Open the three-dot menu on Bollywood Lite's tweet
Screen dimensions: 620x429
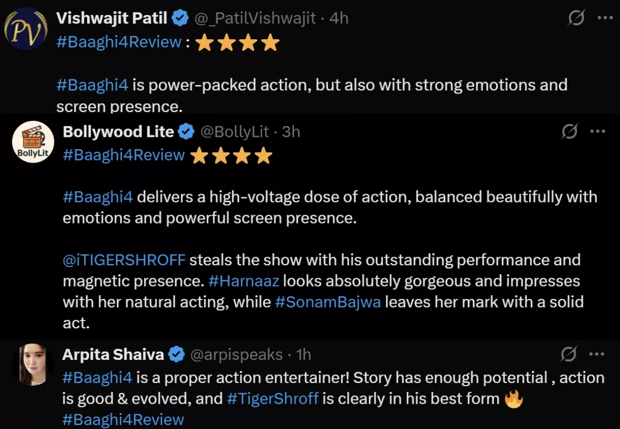point(597,132)
